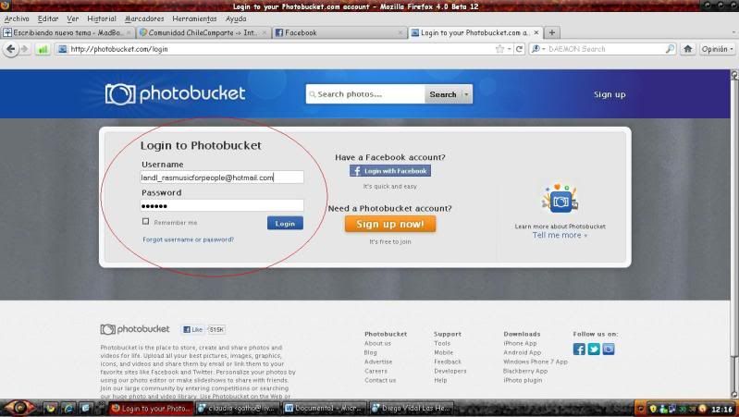739x417 pixels.
Task: Click the Sign up link in header
Action: click(x=610, y=94)
